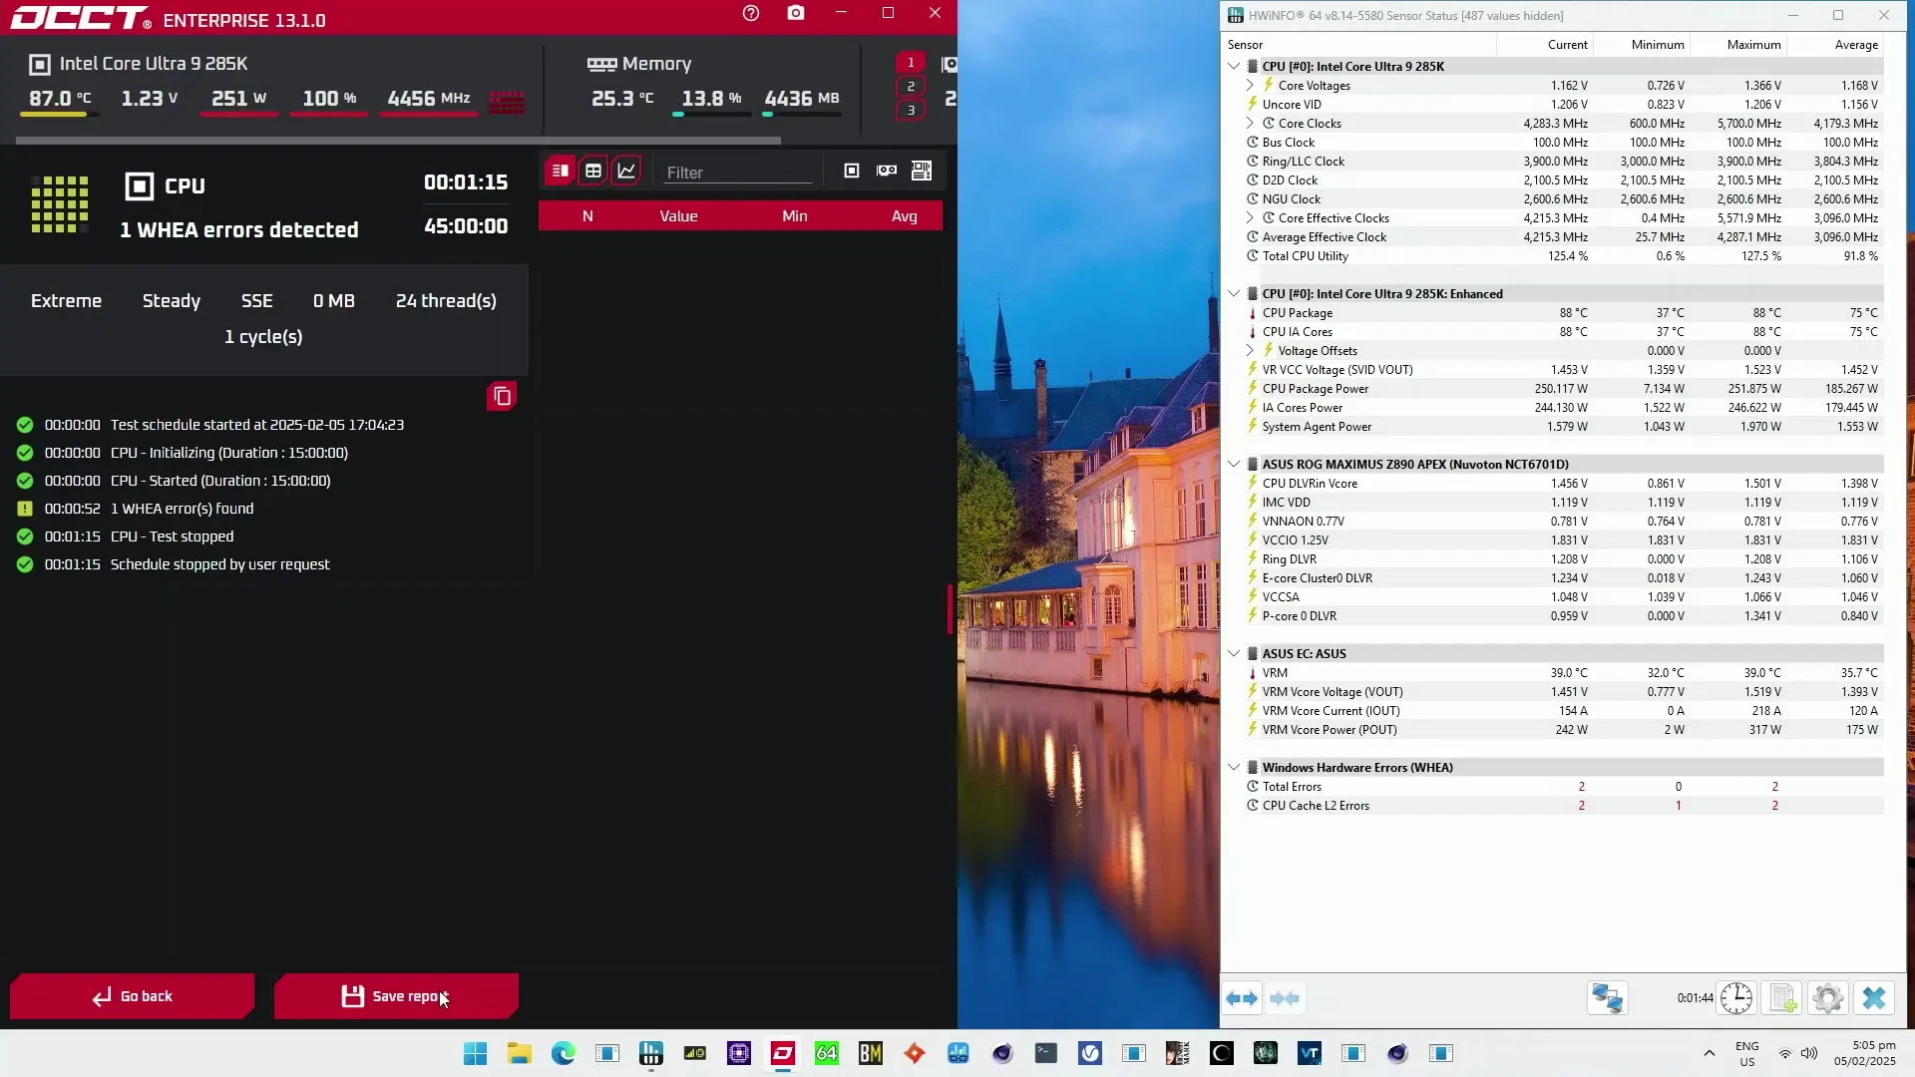The height and width of the screenshot is (1077, 1915).
Task: Collapse the ASUS EC: ASUS group
Action: [1234, 653]
